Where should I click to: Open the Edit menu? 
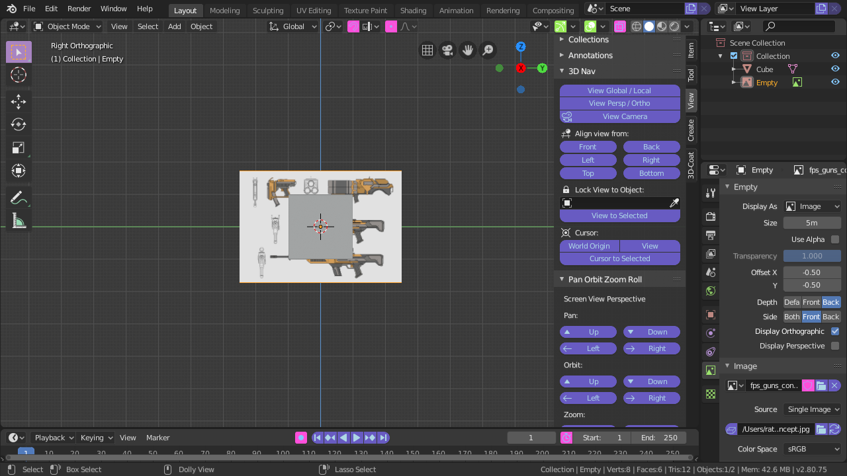pyautogui.click(x=51, y=9)
